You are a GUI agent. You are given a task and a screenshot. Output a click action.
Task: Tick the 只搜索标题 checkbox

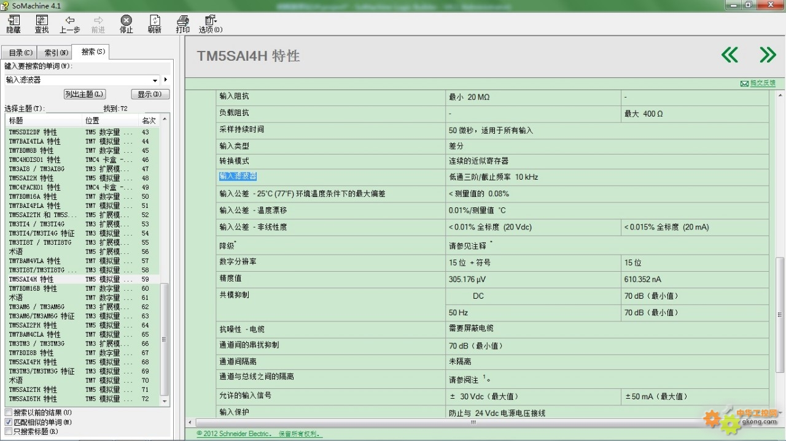(9, 431)
